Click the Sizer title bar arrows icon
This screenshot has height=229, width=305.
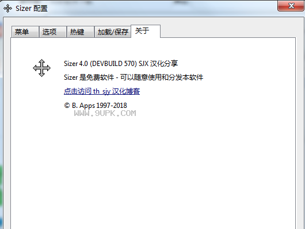click(x=8, y=9)
